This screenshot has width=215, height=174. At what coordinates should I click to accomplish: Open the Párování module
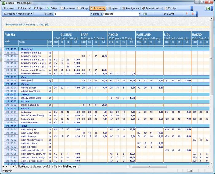(x=24, y=9)
